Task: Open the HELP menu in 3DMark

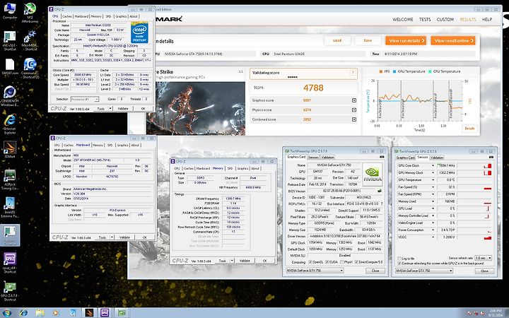Action: point(487,20)
